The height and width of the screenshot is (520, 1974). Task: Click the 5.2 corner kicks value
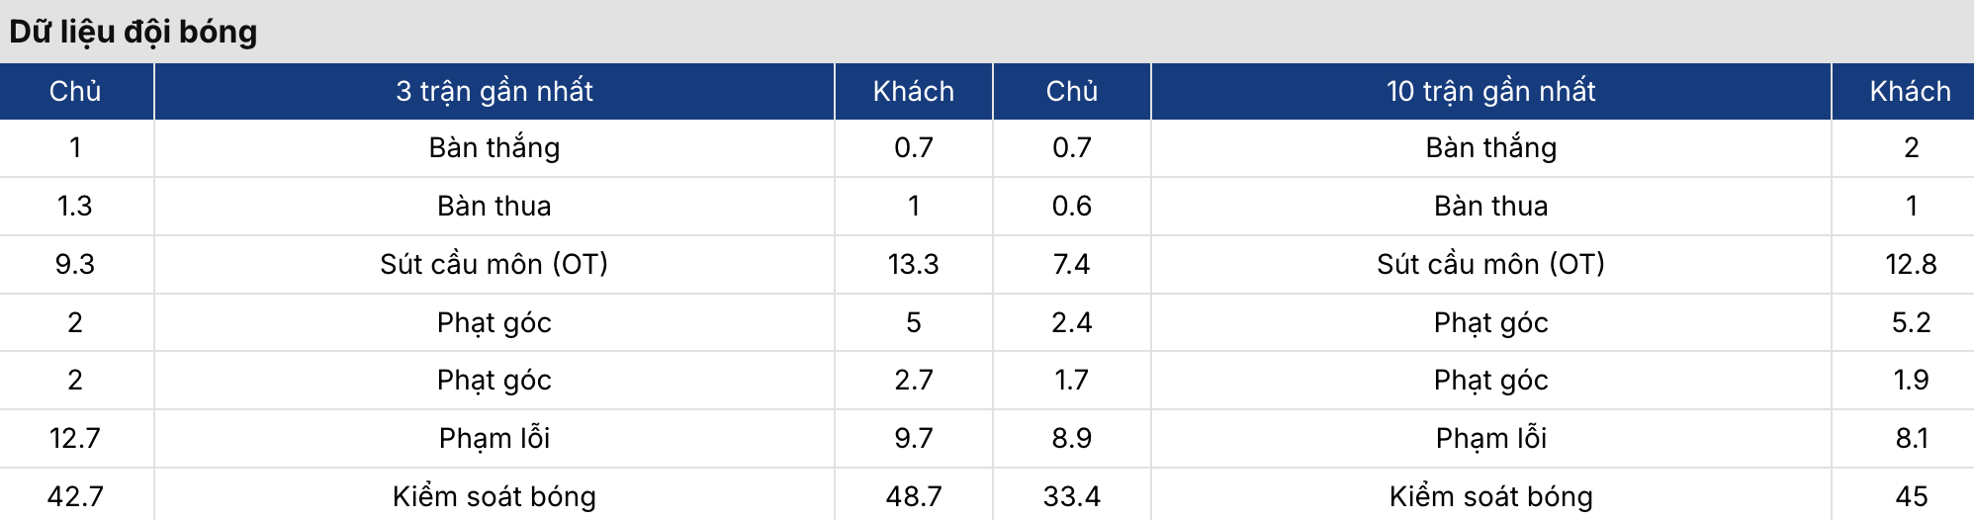click(1911, 322)
